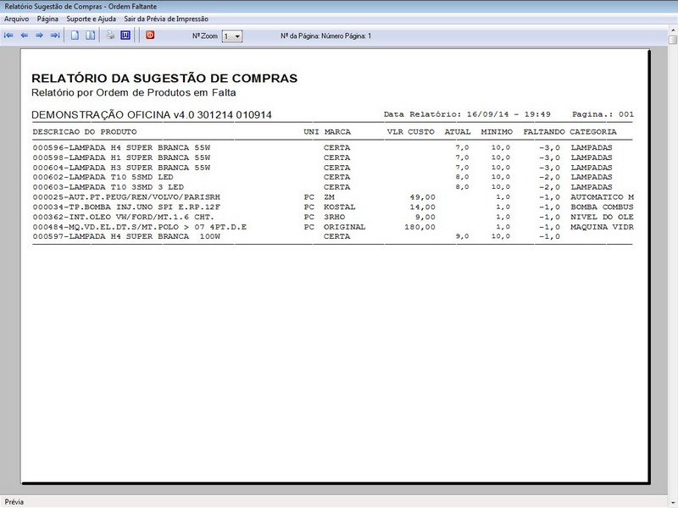Click the AUTOMATICO M category cell
Viewport: 678px width, 508px height.
pos(602,197)
